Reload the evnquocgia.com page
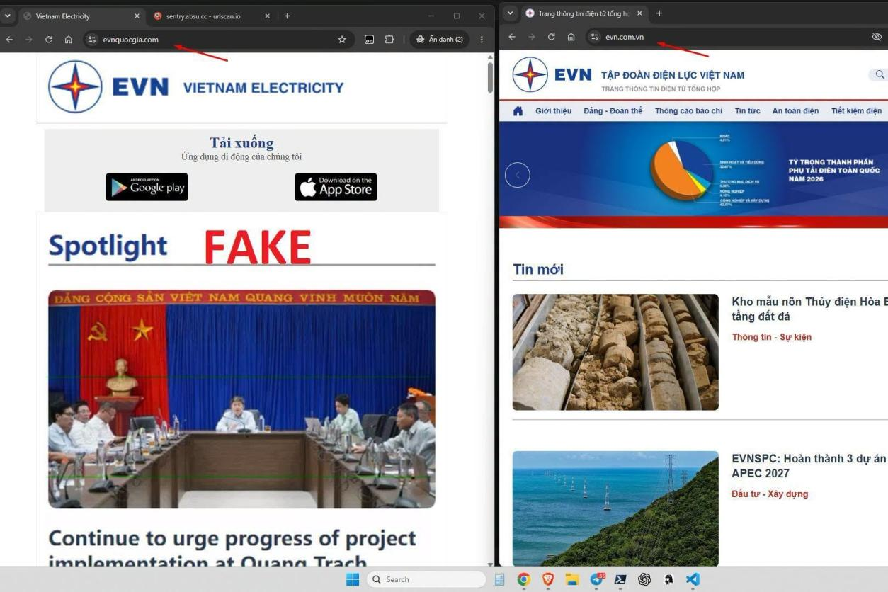This screenshot has height=592, width=888. coord(49,40)
